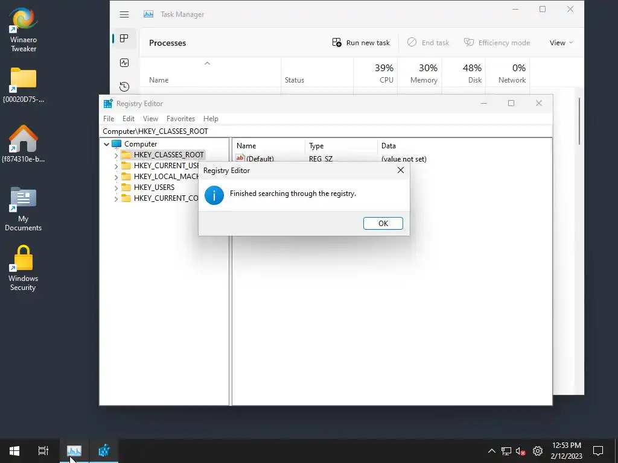Image resolution: width=618 pixels, height=463 pixels.
Task: Collapse the Computer root node
Action: click(106, 144)
